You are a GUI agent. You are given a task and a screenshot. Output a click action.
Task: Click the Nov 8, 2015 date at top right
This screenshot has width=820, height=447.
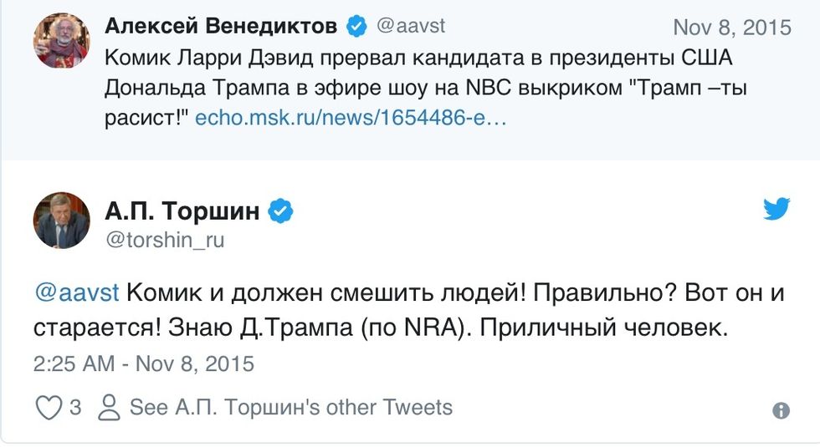(731, 28)
